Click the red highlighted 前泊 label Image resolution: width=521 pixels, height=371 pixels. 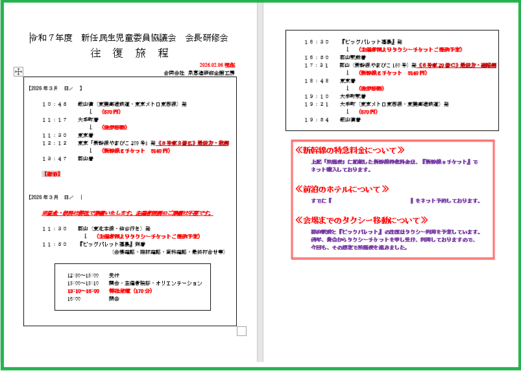(51, 174)
